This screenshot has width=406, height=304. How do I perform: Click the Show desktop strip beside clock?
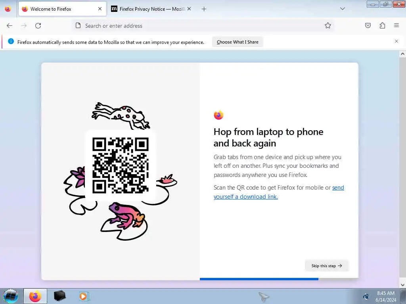[x=403, y=296]
